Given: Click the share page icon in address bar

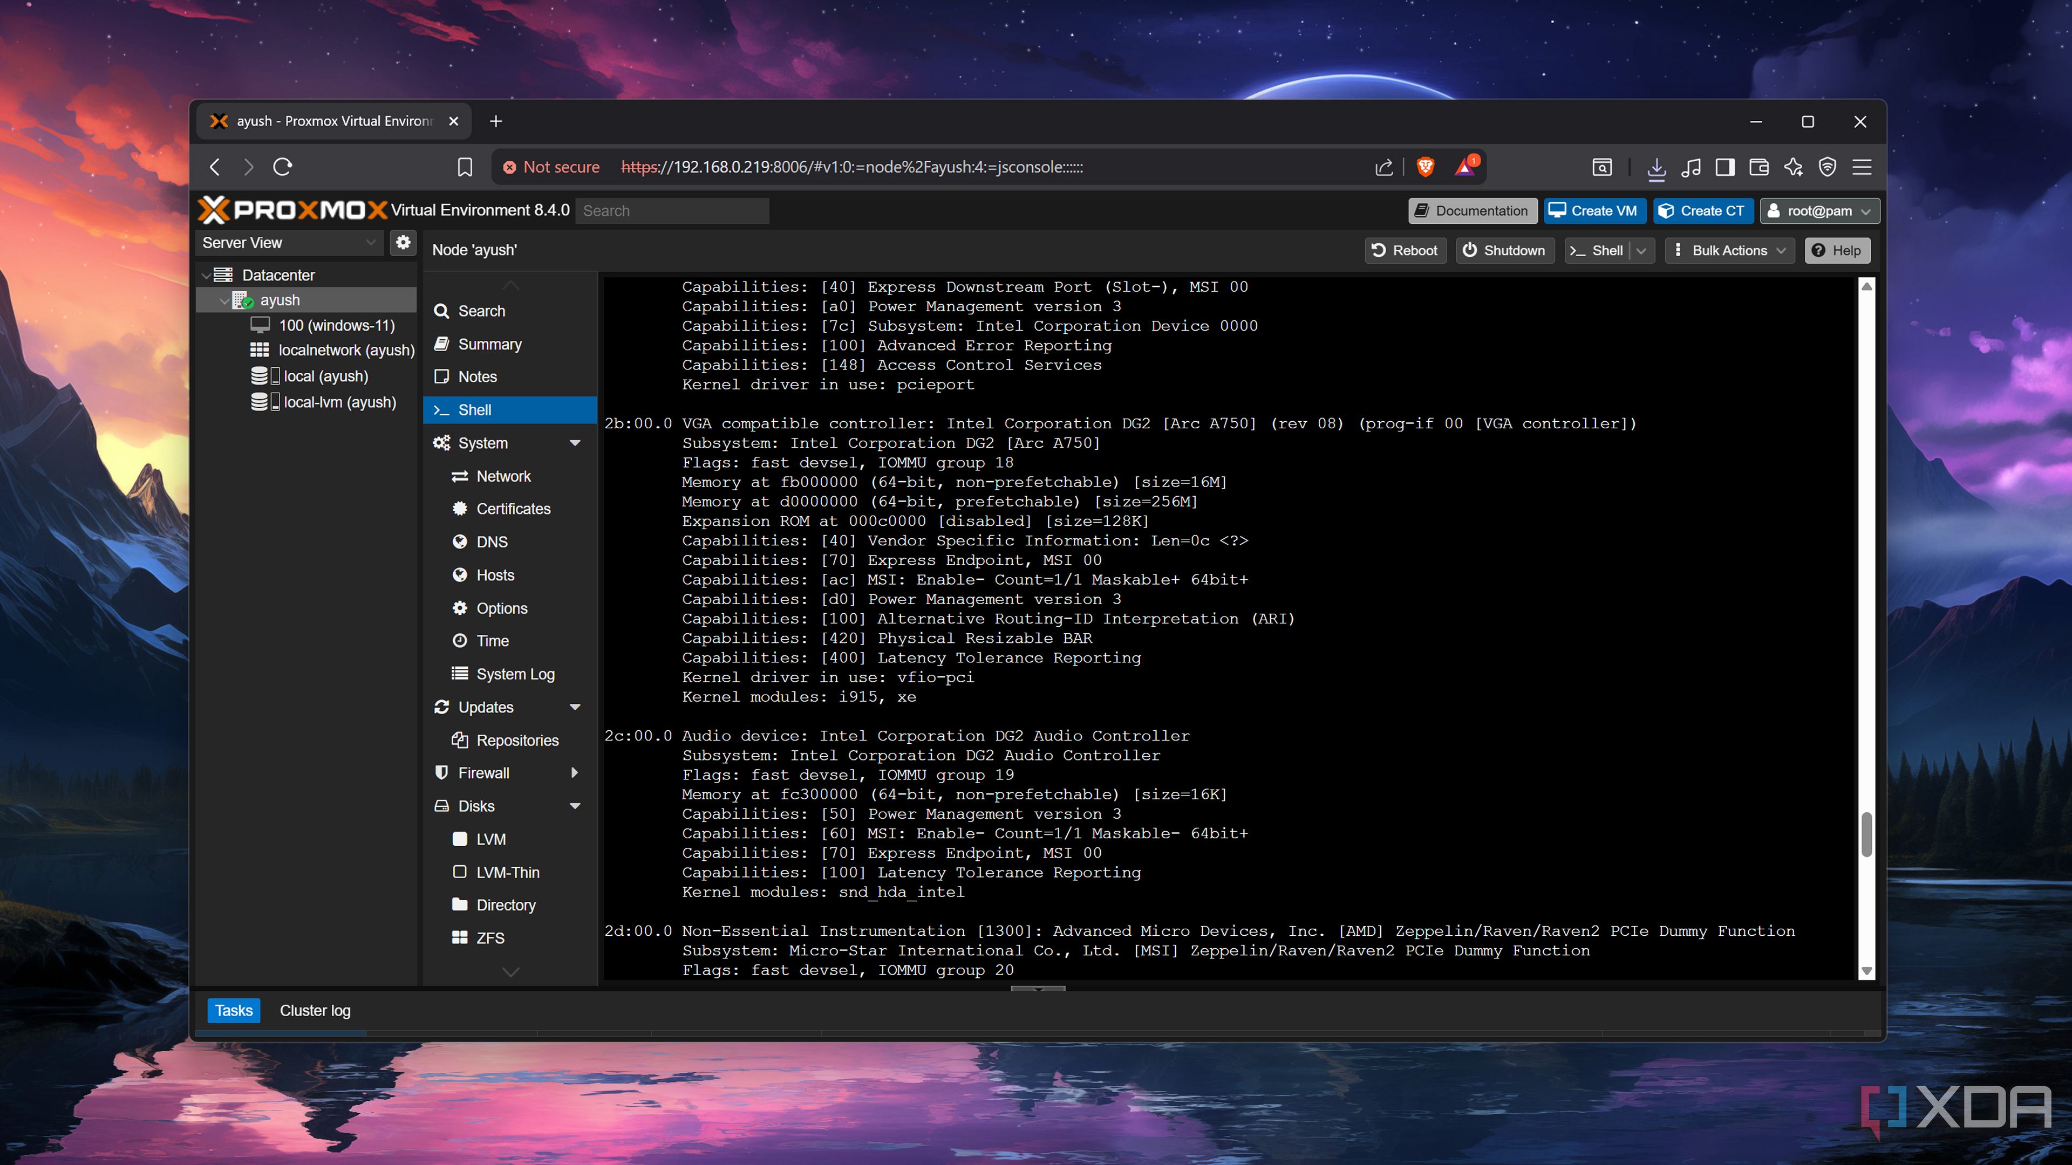Looking at the screenshot, I should tap(1383, 167).
